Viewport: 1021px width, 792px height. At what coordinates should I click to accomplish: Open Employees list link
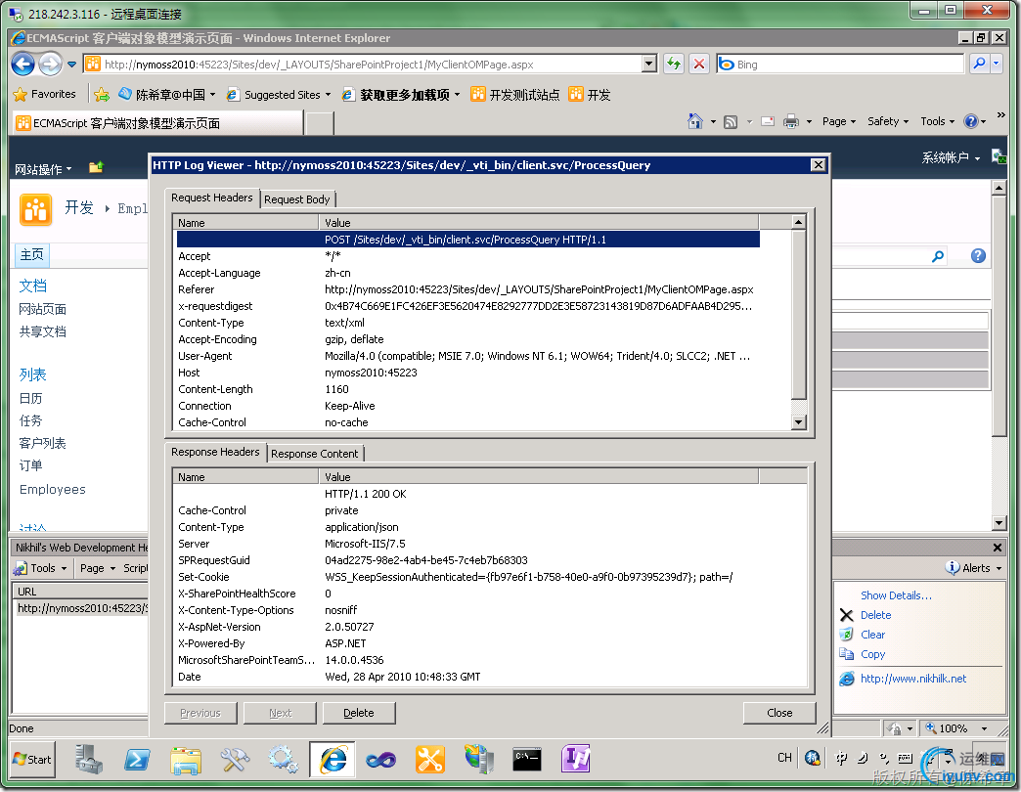(53, 490)
